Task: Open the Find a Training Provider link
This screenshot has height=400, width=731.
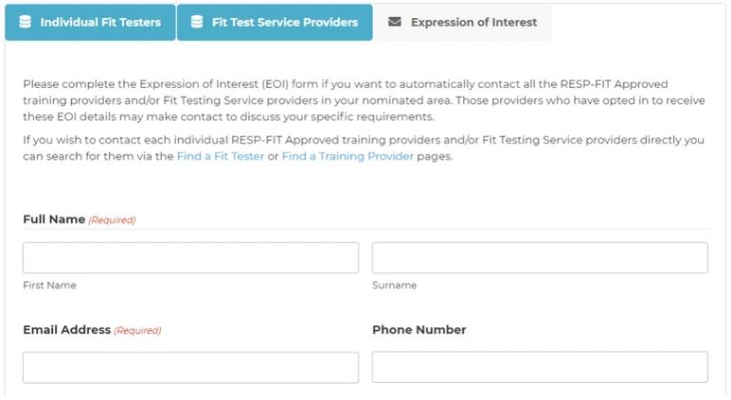Action: pyautogui.click(x=348, y=157)
